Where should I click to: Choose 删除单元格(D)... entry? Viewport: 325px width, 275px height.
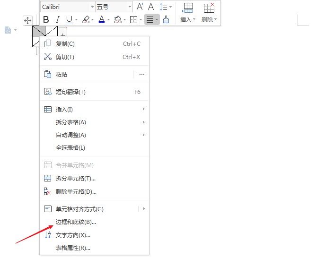pyautogui.click(x=94, y=192)
